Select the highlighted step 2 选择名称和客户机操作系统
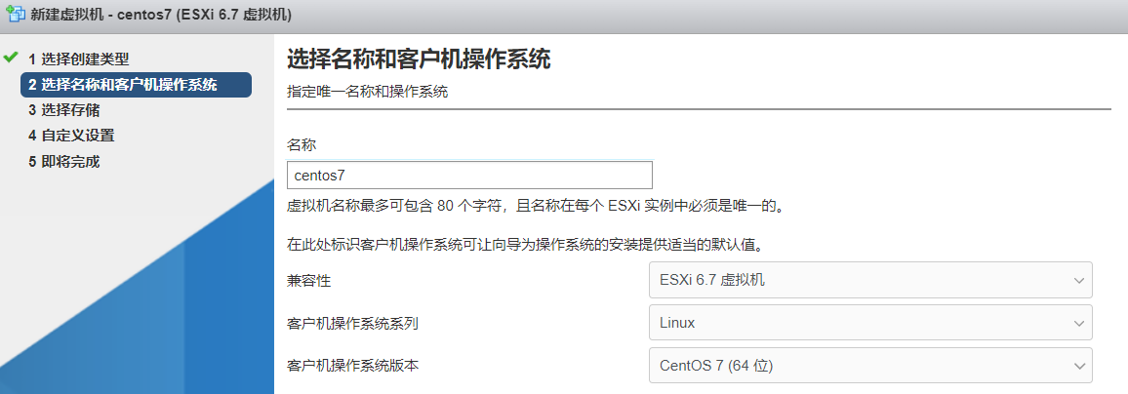1128x394 pixels. 136,85
